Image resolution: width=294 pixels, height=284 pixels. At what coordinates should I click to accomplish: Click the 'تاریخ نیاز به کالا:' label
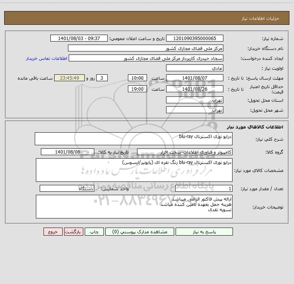(x=114, y=152)
